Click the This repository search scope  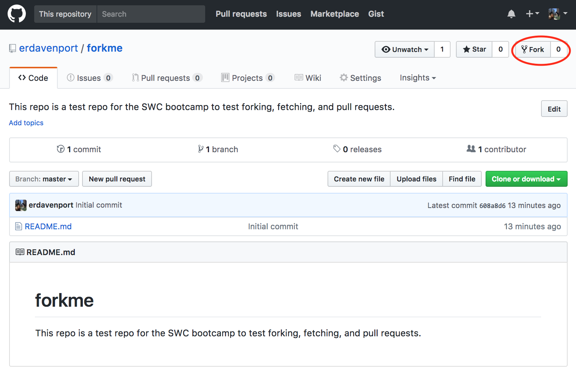coord(65,14)
